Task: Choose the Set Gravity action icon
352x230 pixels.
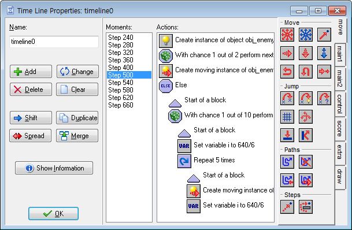Action: pos(324,53)
